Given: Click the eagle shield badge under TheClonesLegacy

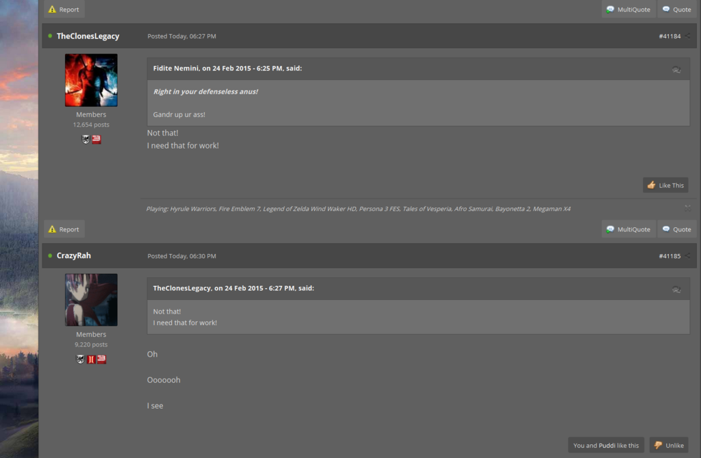Looking at the screenshot, I should click(x=86, y=139).
